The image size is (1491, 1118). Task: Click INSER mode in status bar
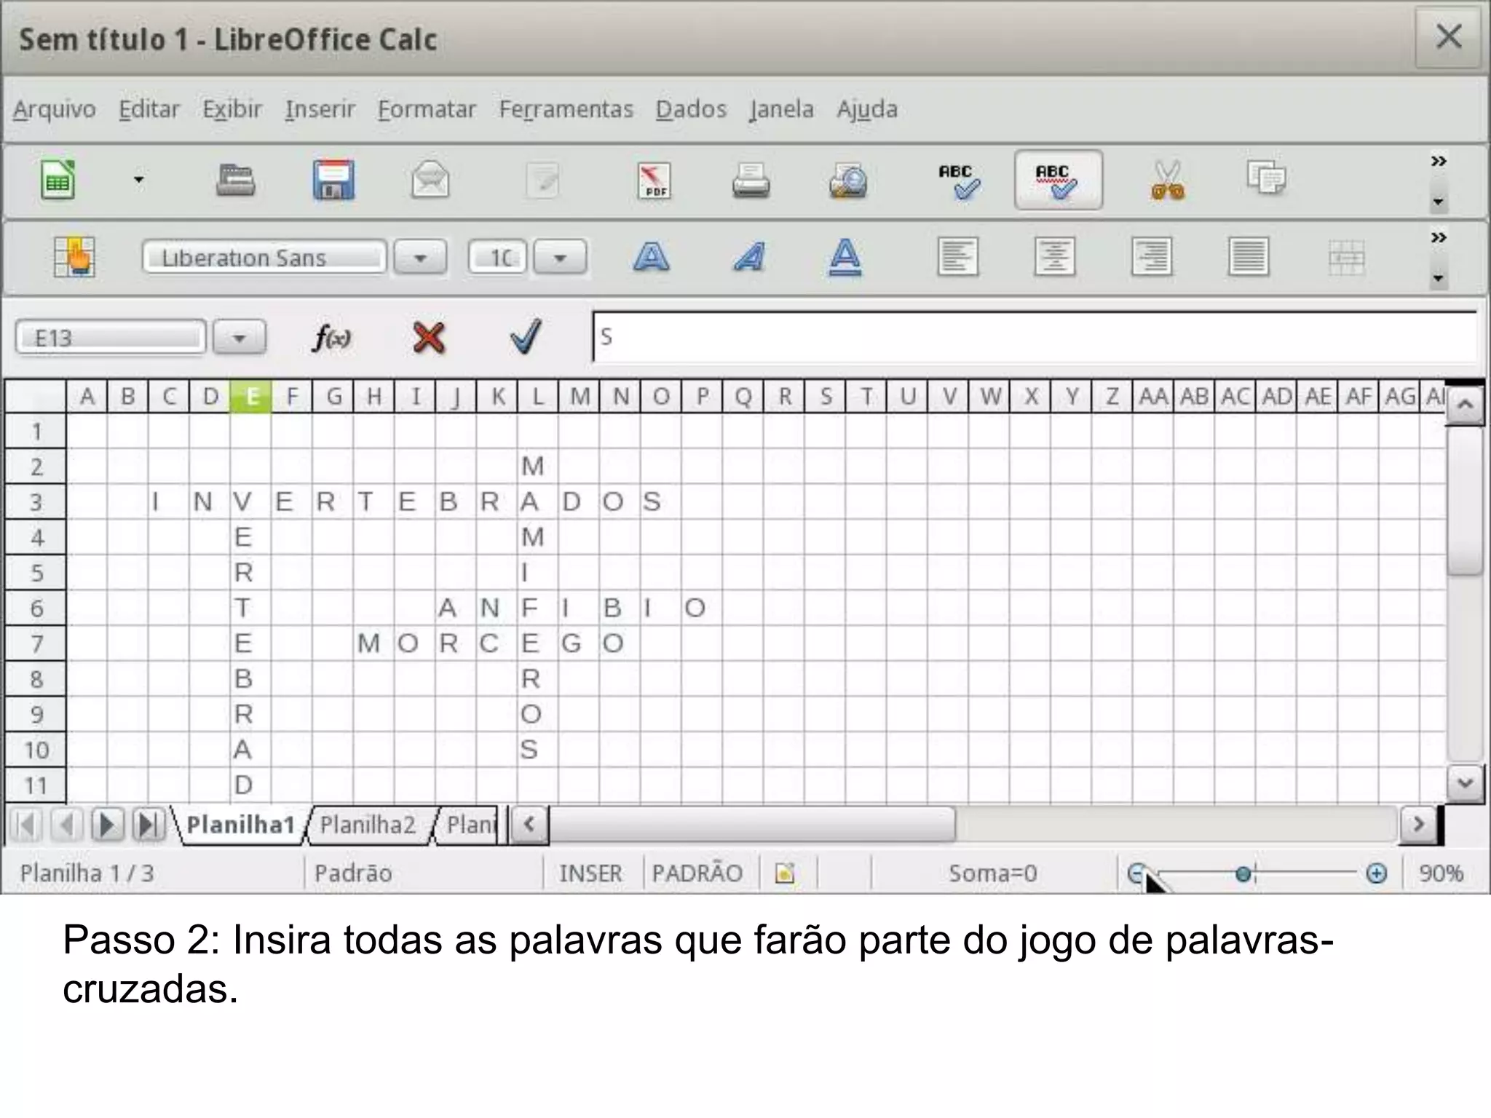(x=590, y=873)
